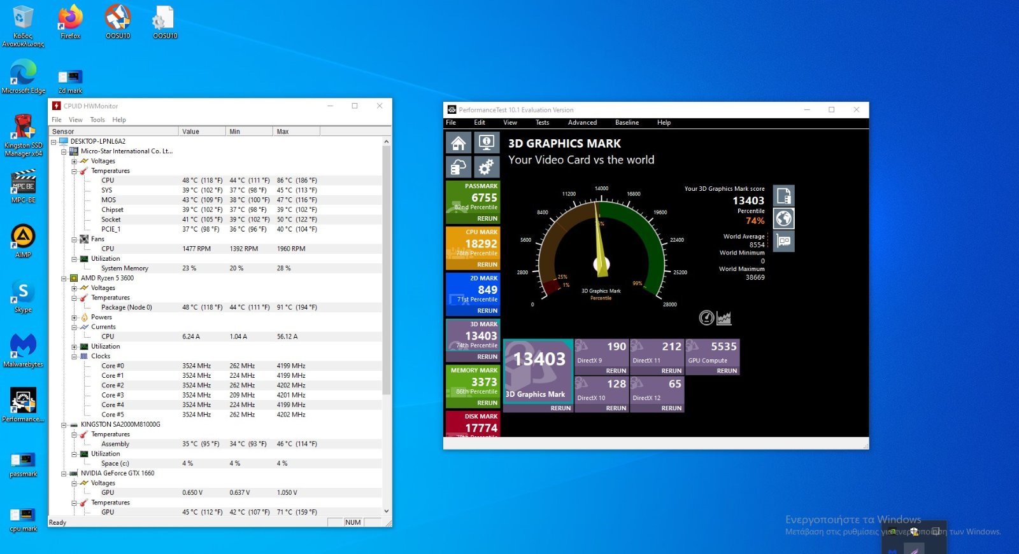1019x554 pixels.
Task: Select the Core #0 clock row
Action: (x=216, y=366)
